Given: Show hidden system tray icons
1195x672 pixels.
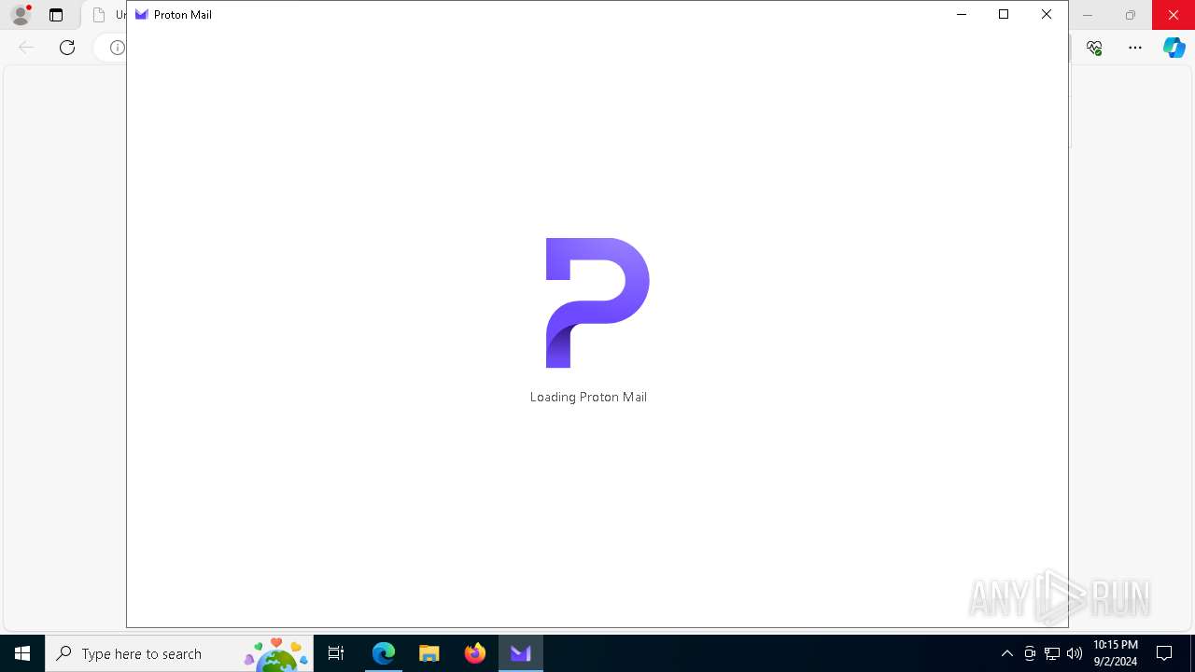Looking at the screenshot, I should (x=1006, y=653).
